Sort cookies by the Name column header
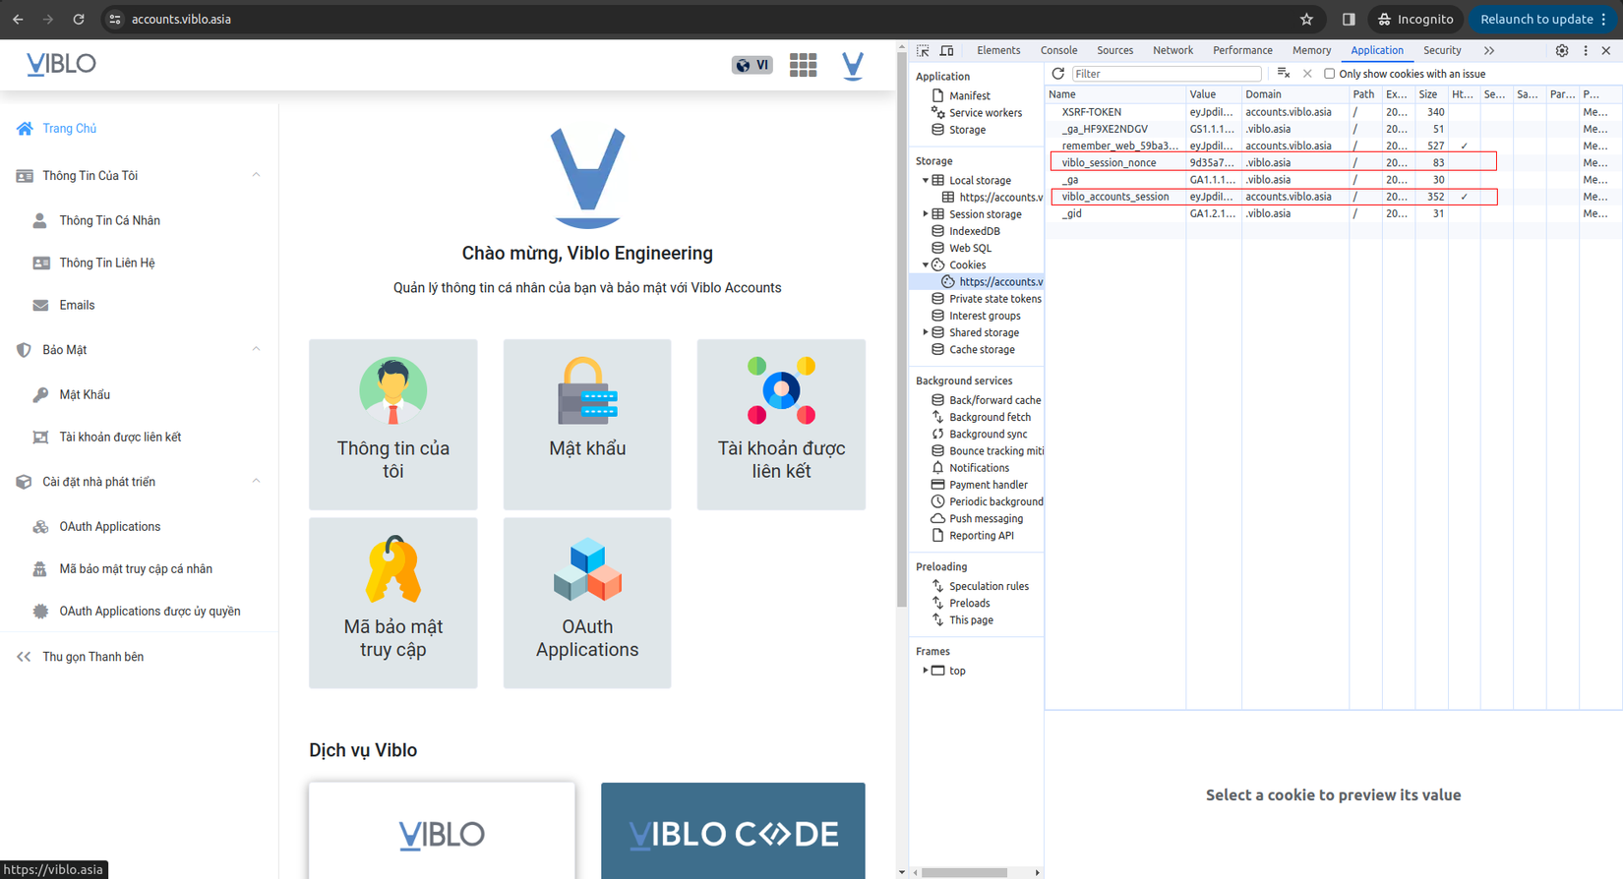 [x=1115, y=94]
